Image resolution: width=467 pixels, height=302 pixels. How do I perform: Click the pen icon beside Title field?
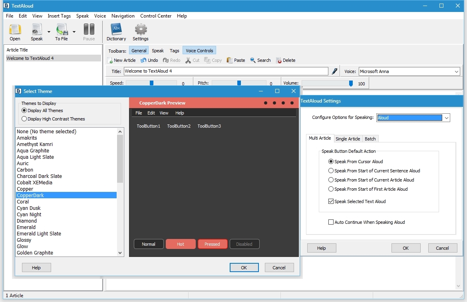click(335, 71)
